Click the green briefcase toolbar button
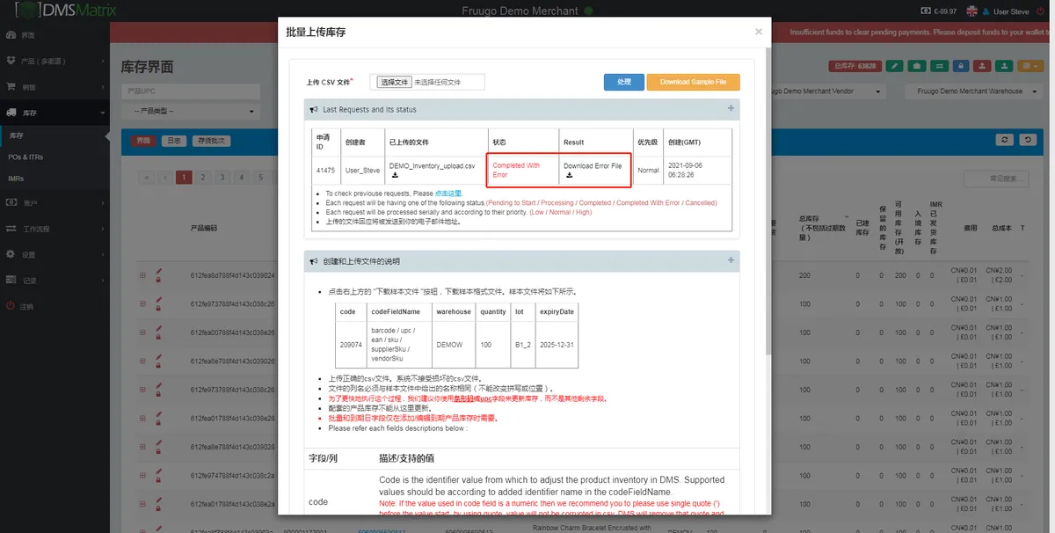The image size is (1055, 533). (x=916, y=66)
